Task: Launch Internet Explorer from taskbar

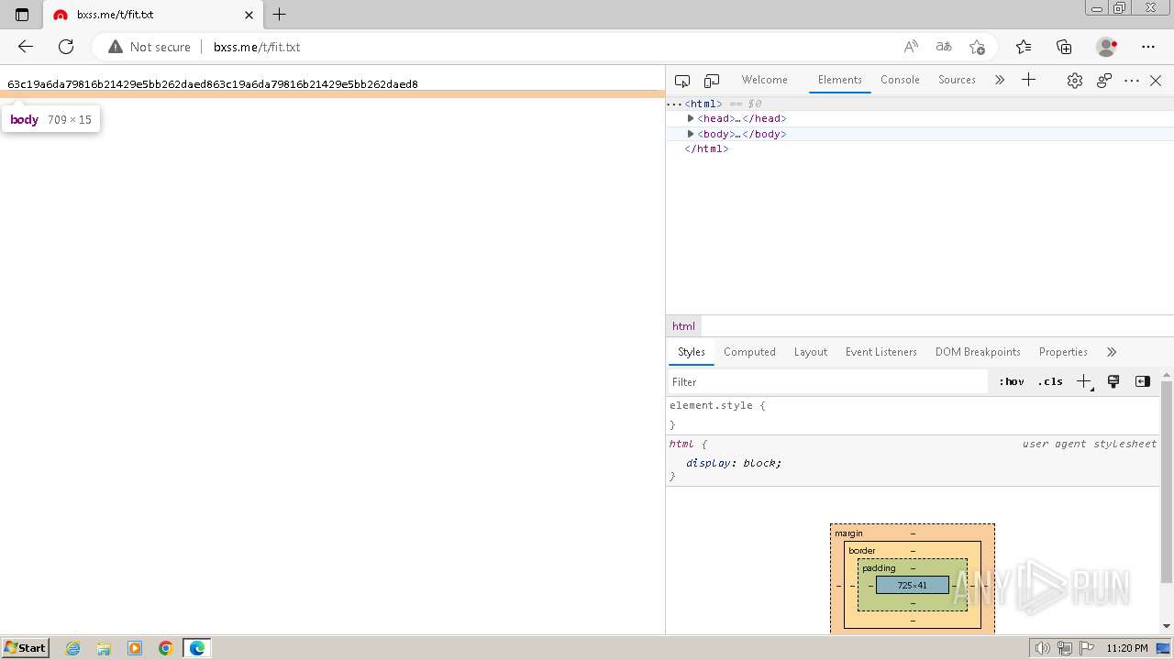Action: pyautogui.click(x=73, y=648)
